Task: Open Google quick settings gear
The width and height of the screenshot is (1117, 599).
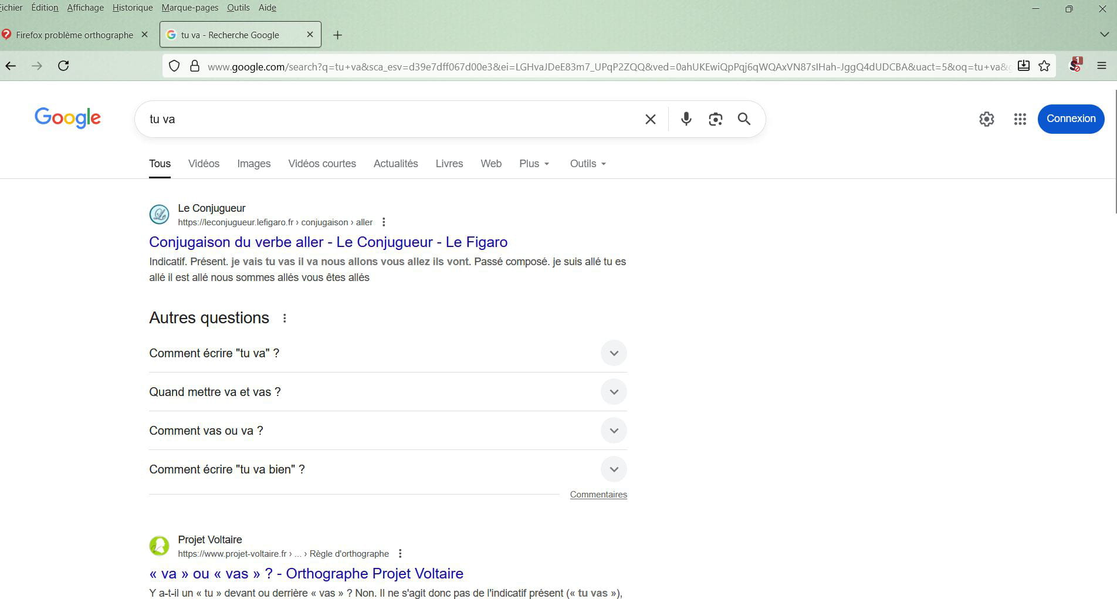Action: pyautogui.click(x=987, y=119)
